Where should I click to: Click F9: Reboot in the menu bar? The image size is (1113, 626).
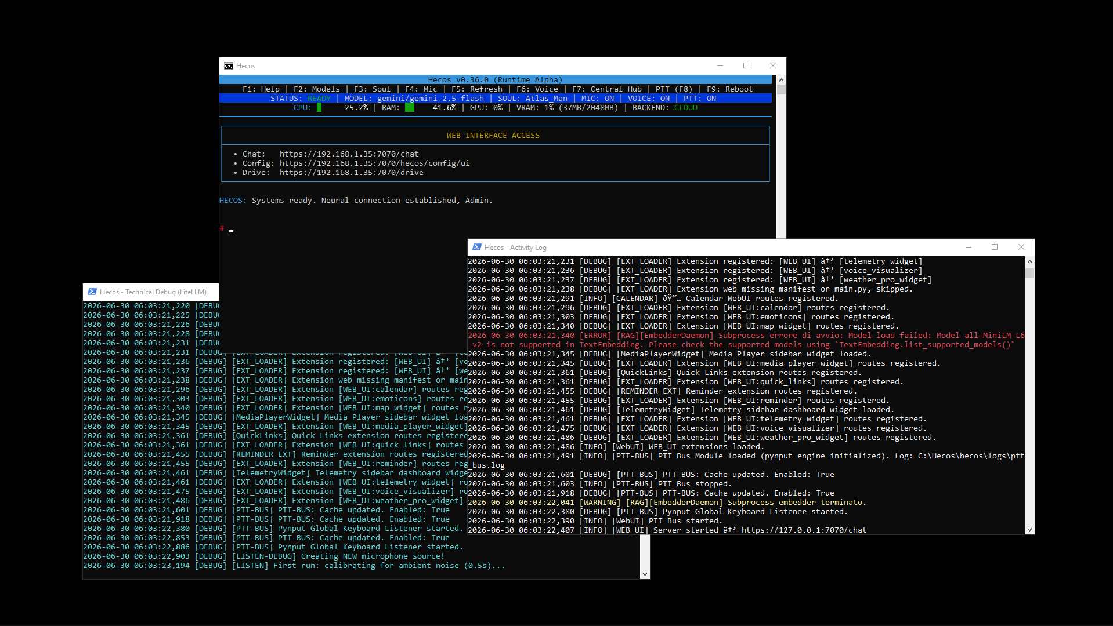point(730,89)
